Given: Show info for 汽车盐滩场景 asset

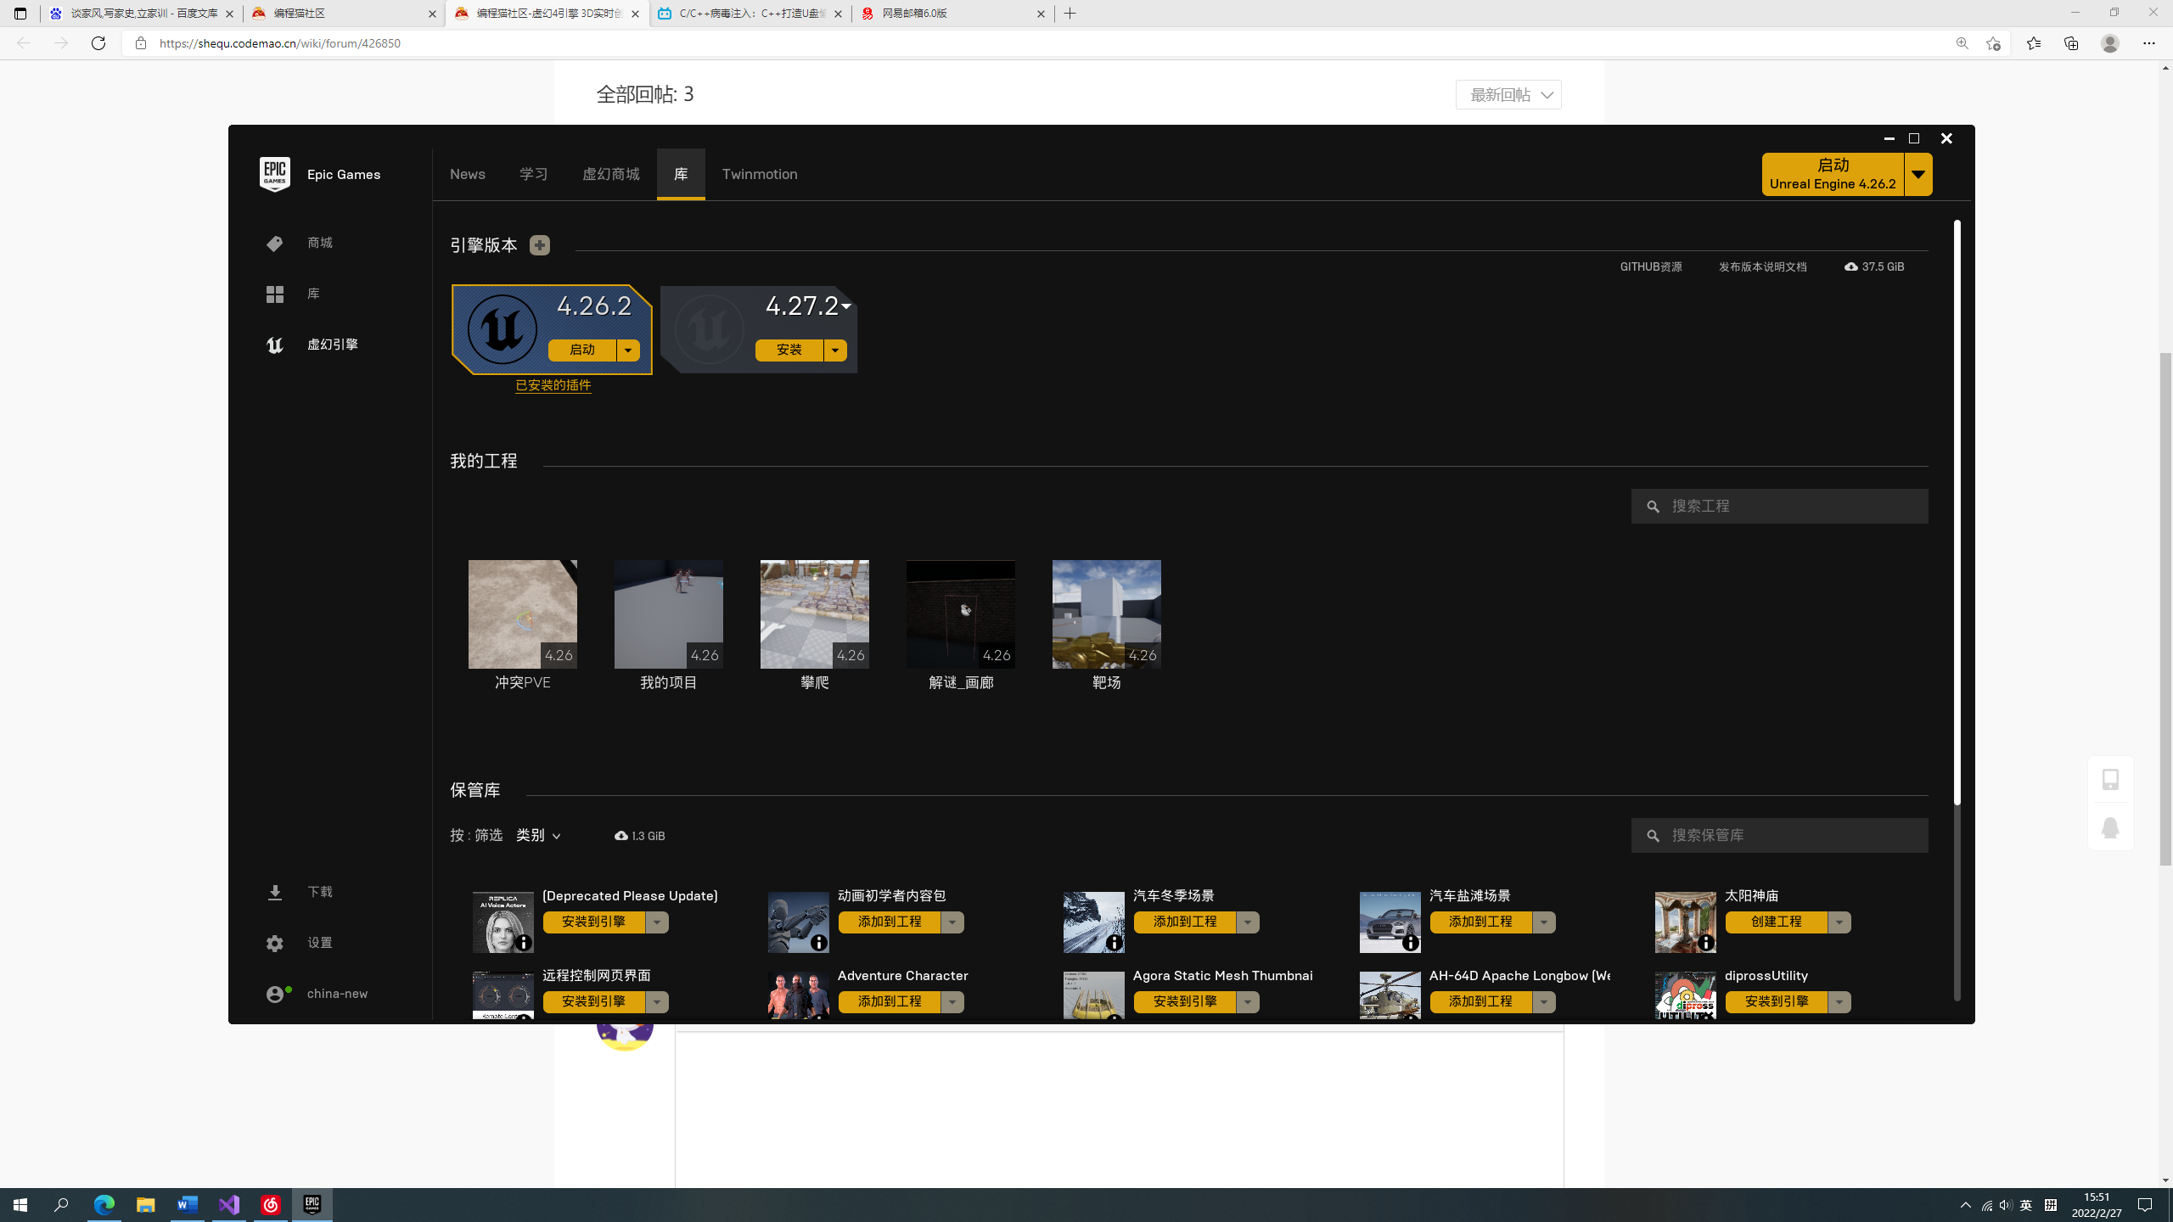Looking at the screenshot, I should [x=1411, y=943].
